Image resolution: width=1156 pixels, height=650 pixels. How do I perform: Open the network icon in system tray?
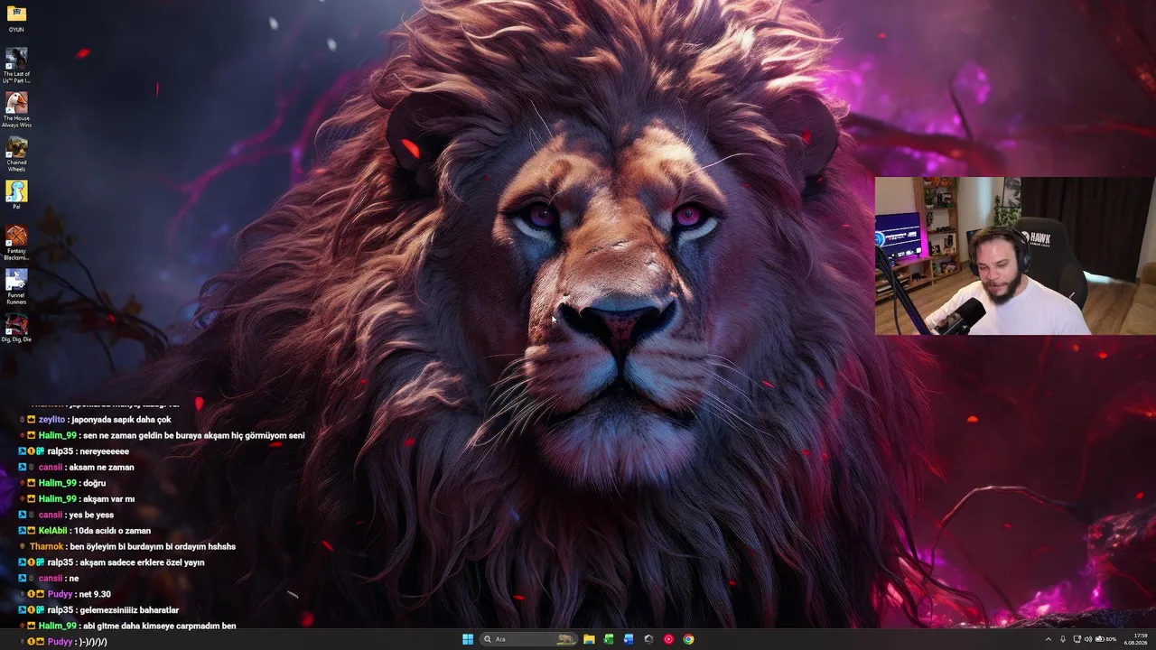[1077, 639]
